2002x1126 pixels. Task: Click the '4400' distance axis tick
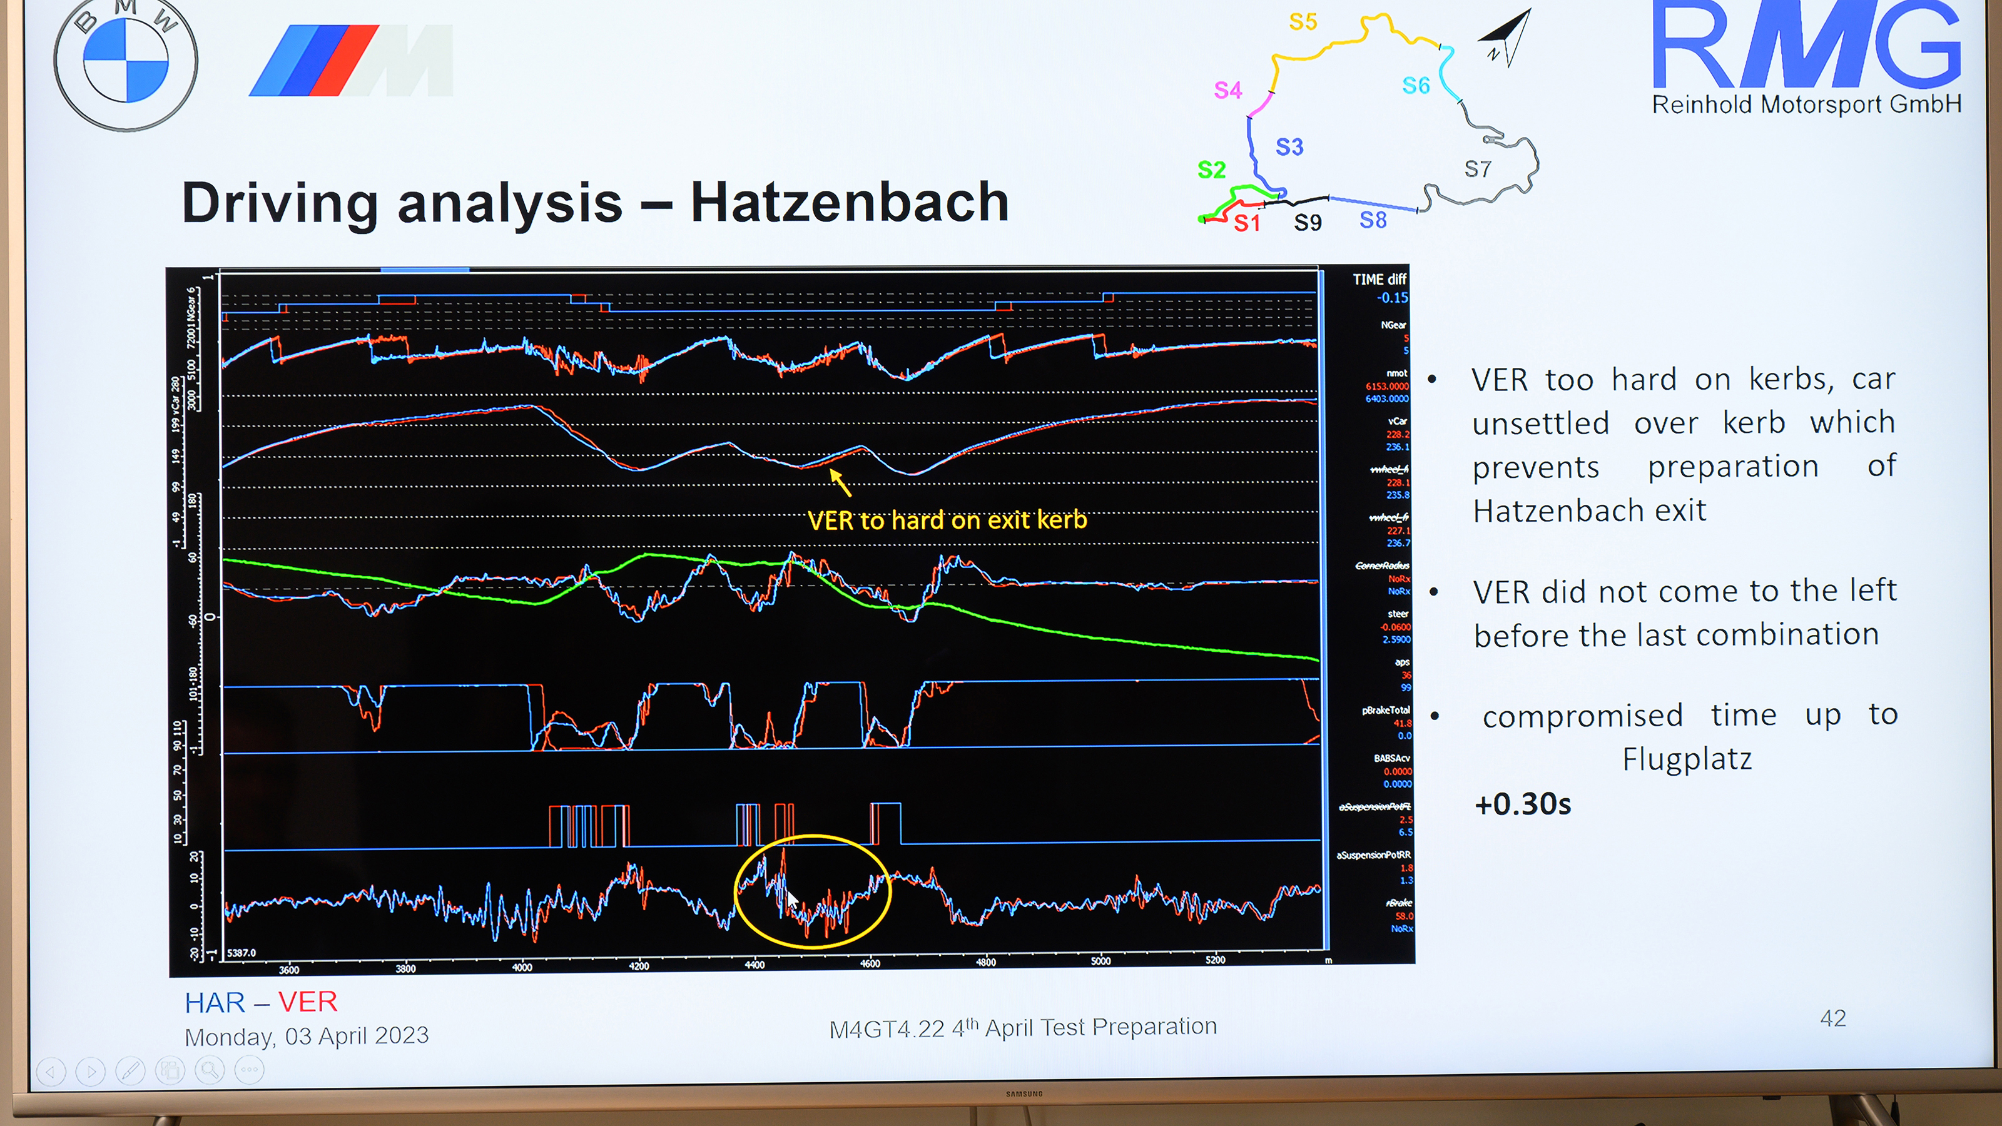point(755,965)
